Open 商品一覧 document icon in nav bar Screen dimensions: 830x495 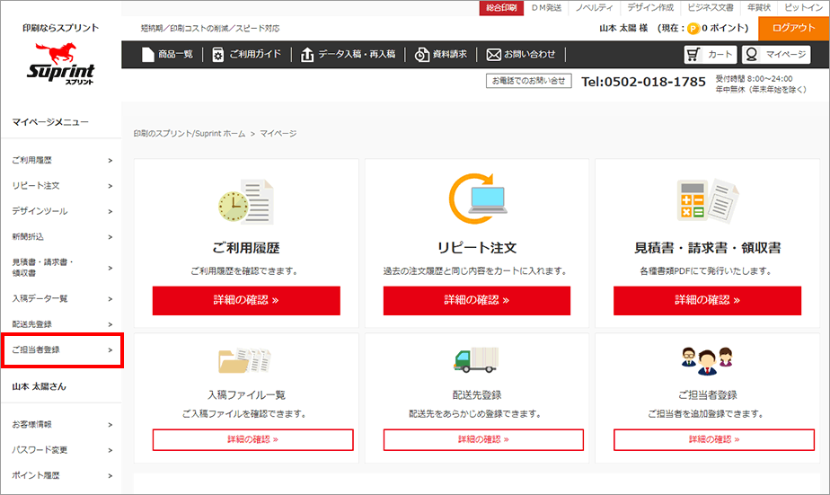click(147, 55)
